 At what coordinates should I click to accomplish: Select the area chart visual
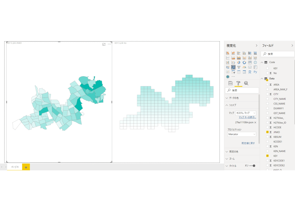click(x=233, y=58)
